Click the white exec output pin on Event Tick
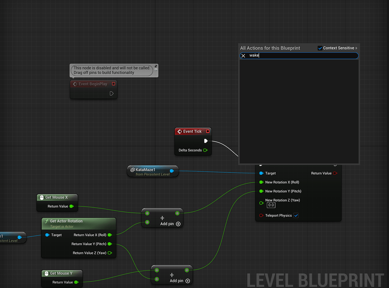Viewport: 389px width, 288px height. pos(206,141)
